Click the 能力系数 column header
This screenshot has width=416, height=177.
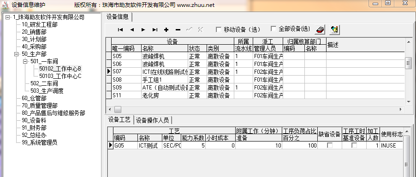tap(193, 138)
